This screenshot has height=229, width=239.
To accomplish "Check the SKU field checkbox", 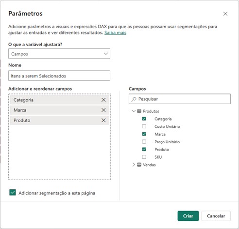I will pos(144,157).
